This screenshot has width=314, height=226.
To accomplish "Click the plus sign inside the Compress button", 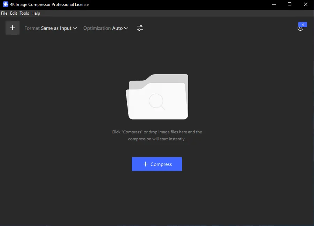I will click(x=146, y=164).
